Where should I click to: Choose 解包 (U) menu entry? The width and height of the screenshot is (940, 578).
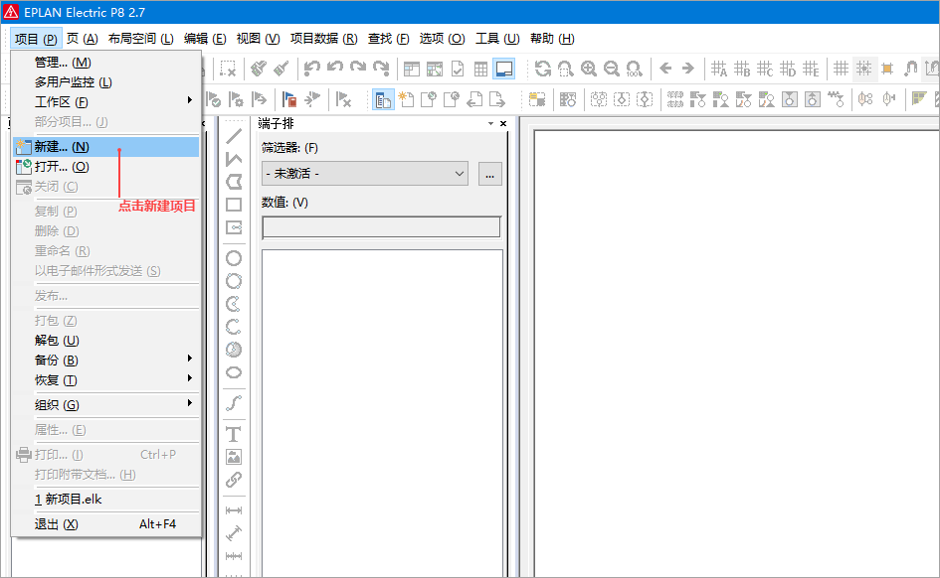[106, 341]
